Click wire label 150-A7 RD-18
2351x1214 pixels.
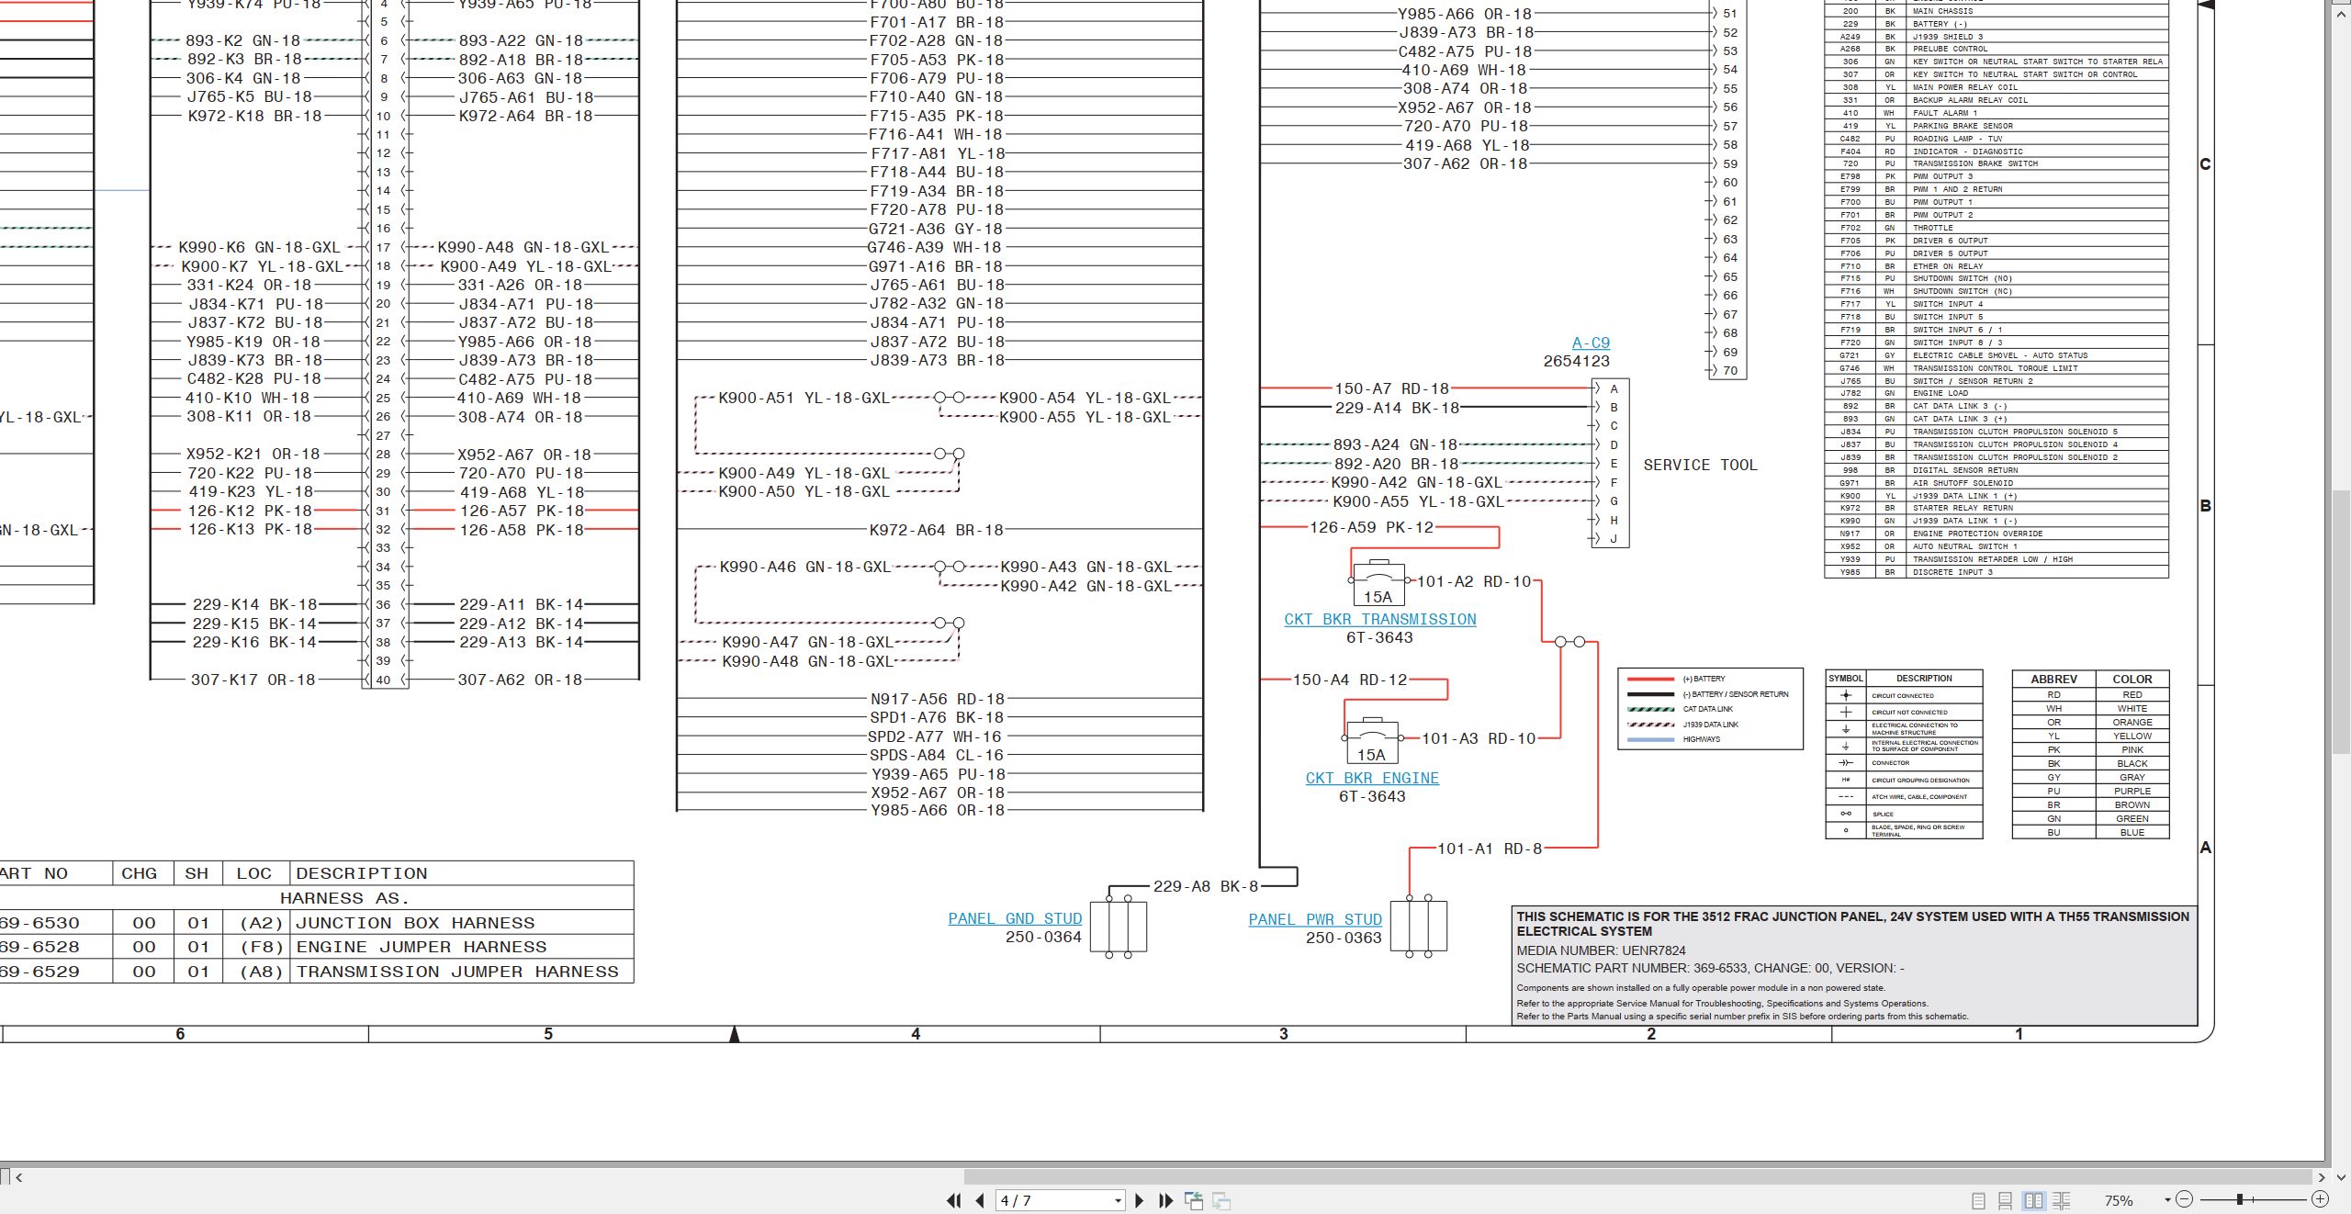1392,388
